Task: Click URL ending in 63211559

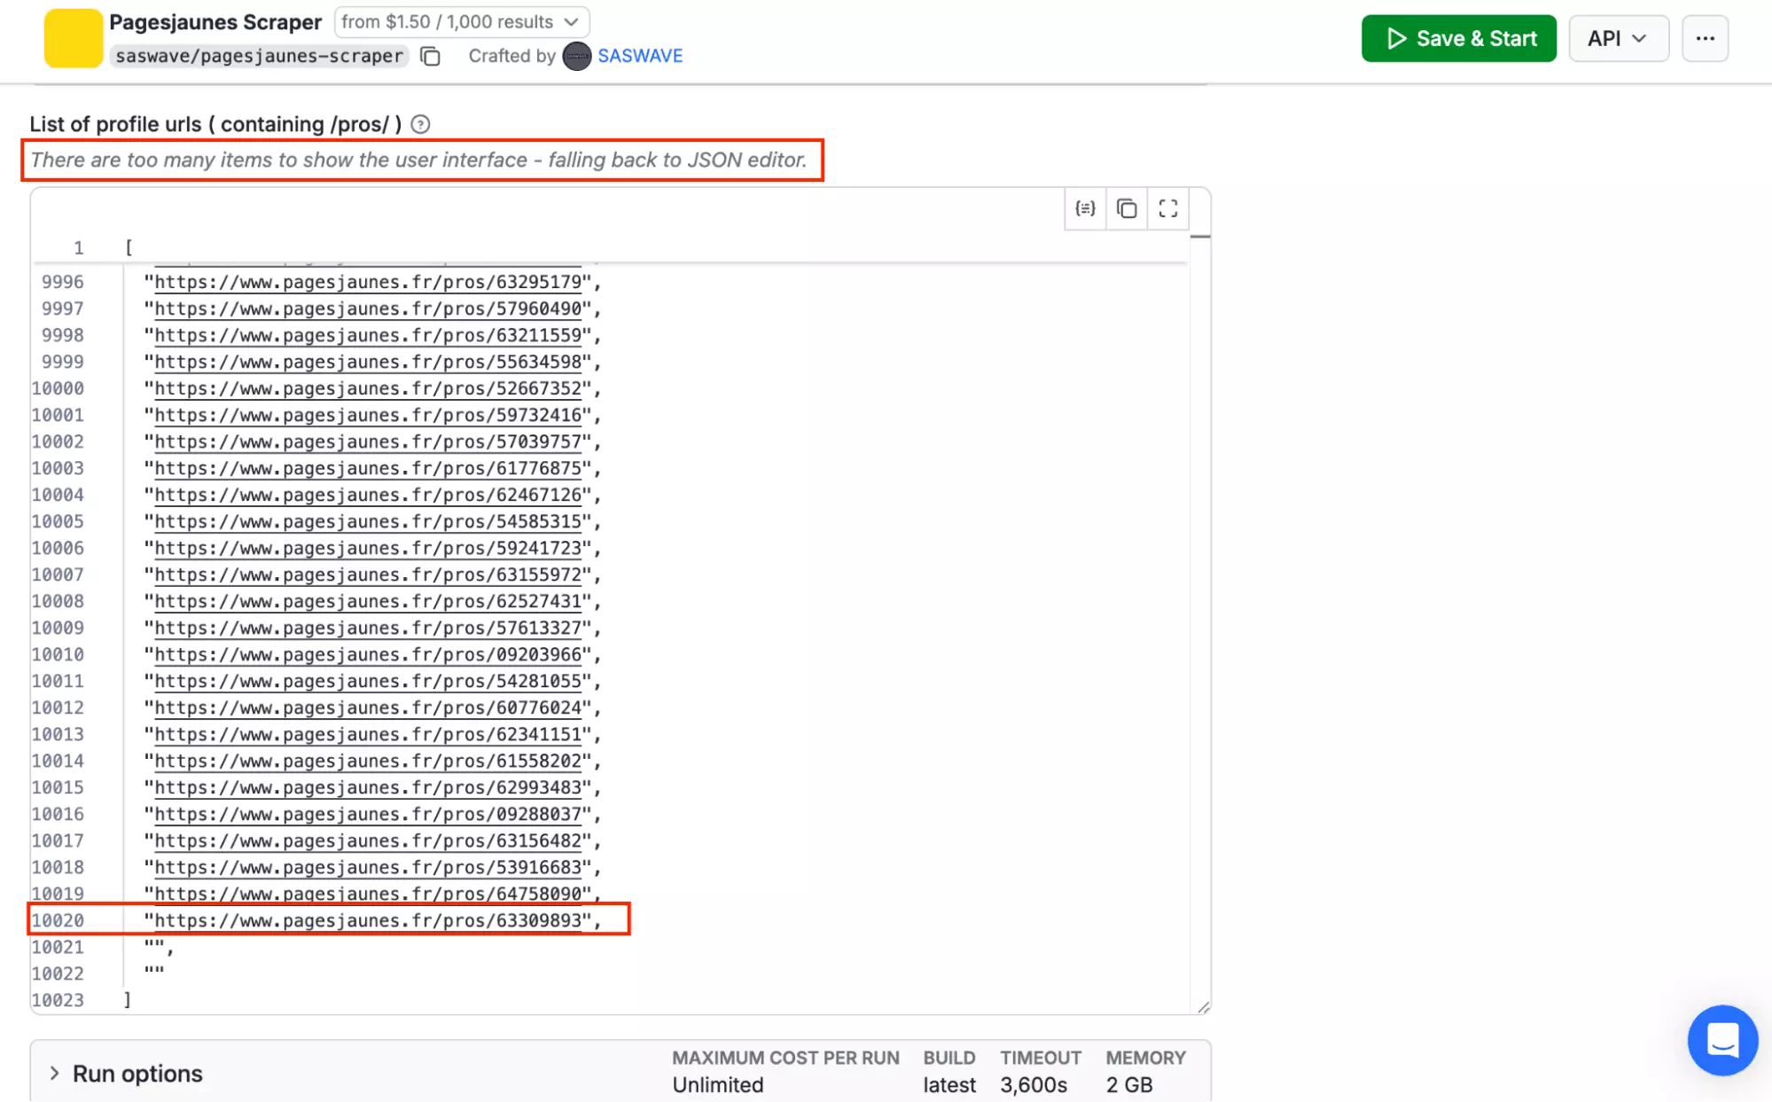Action: point(369,335)
